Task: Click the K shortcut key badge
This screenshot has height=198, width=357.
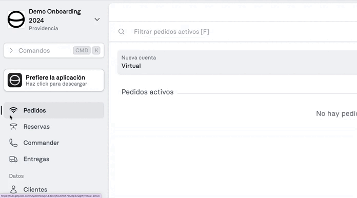Action: coord(96,50)
